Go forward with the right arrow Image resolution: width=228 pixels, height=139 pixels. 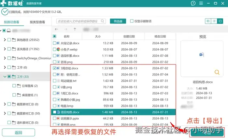pos(66,29)
